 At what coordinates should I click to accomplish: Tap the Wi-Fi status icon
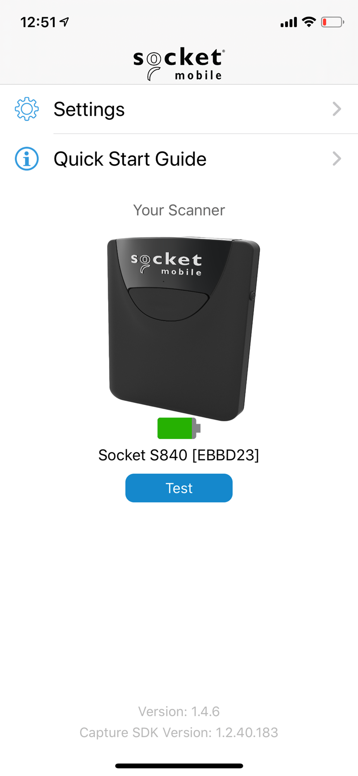click(309, 22)
